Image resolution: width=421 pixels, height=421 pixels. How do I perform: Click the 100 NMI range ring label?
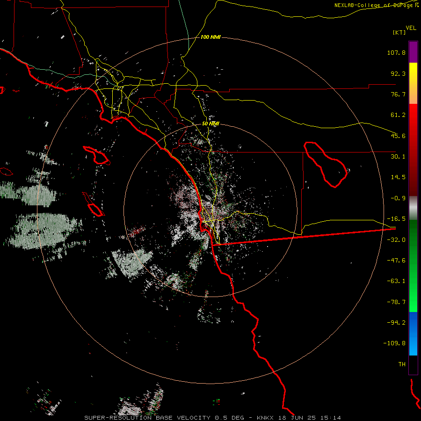pos(210,37)
